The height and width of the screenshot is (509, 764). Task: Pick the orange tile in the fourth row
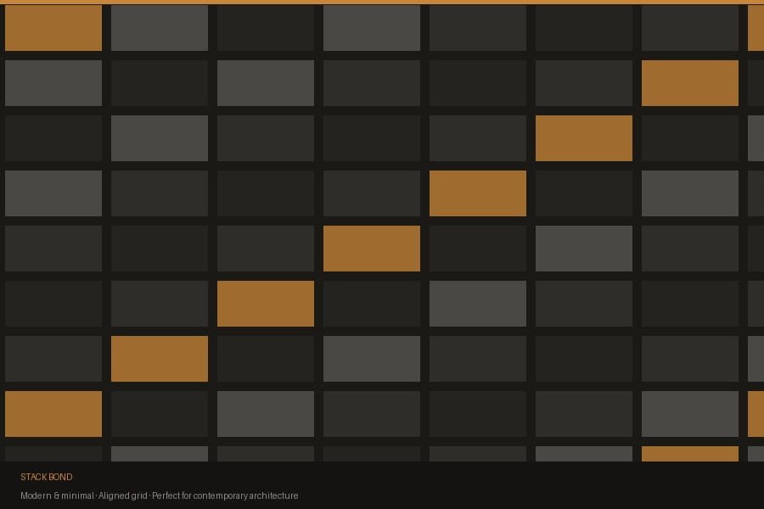[477, 193]
